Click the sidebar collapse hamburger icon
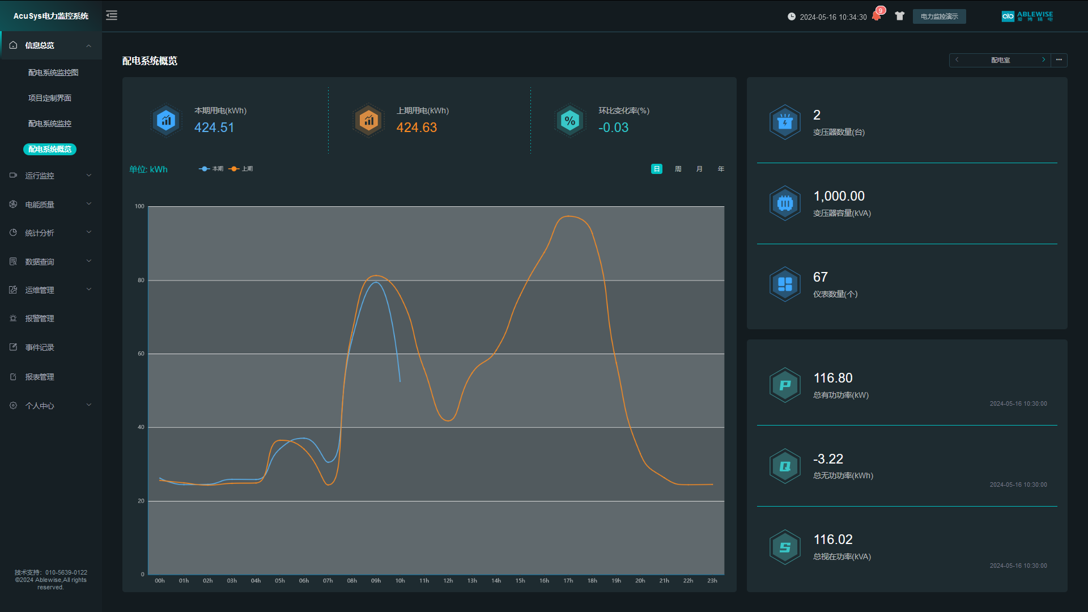The image size is (1088, 612). coord(112,15)
